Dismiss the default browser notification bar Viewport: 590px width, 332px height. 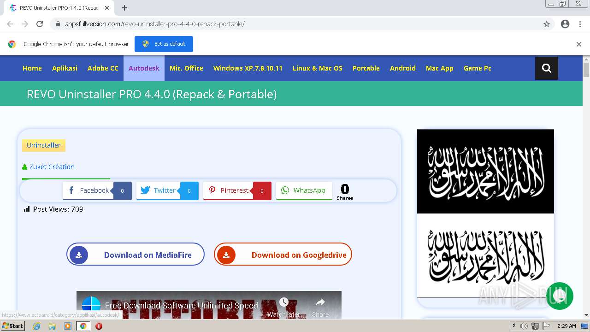click(579, 44)
